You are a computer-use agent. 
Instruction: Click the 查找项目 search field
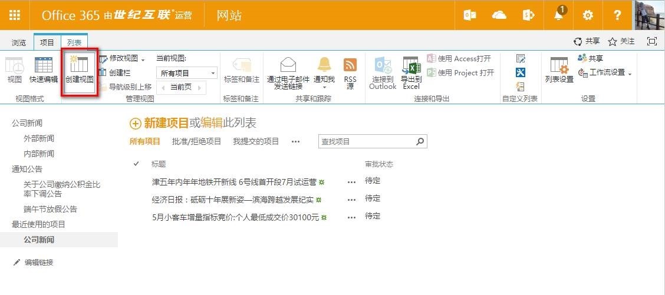pos(366,142)
